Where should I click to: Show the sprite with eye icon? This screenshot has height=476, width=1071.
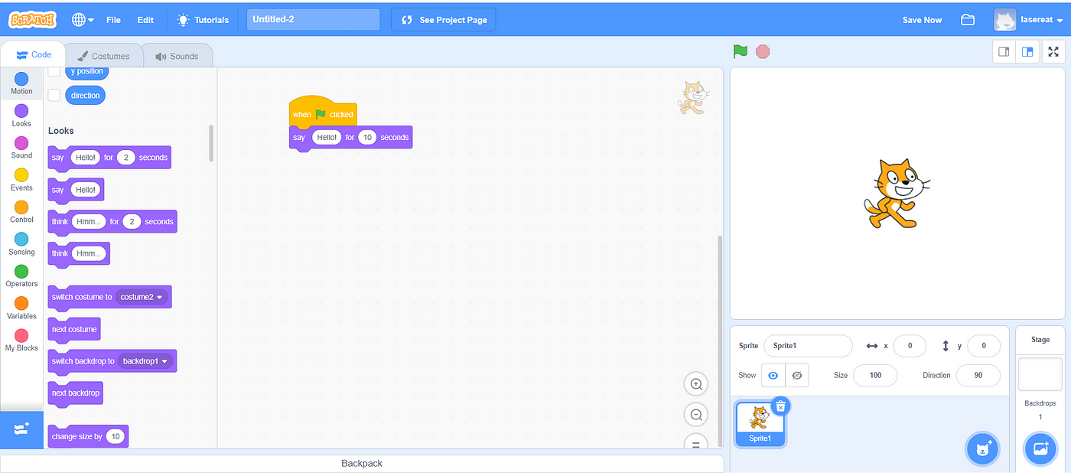773,376
